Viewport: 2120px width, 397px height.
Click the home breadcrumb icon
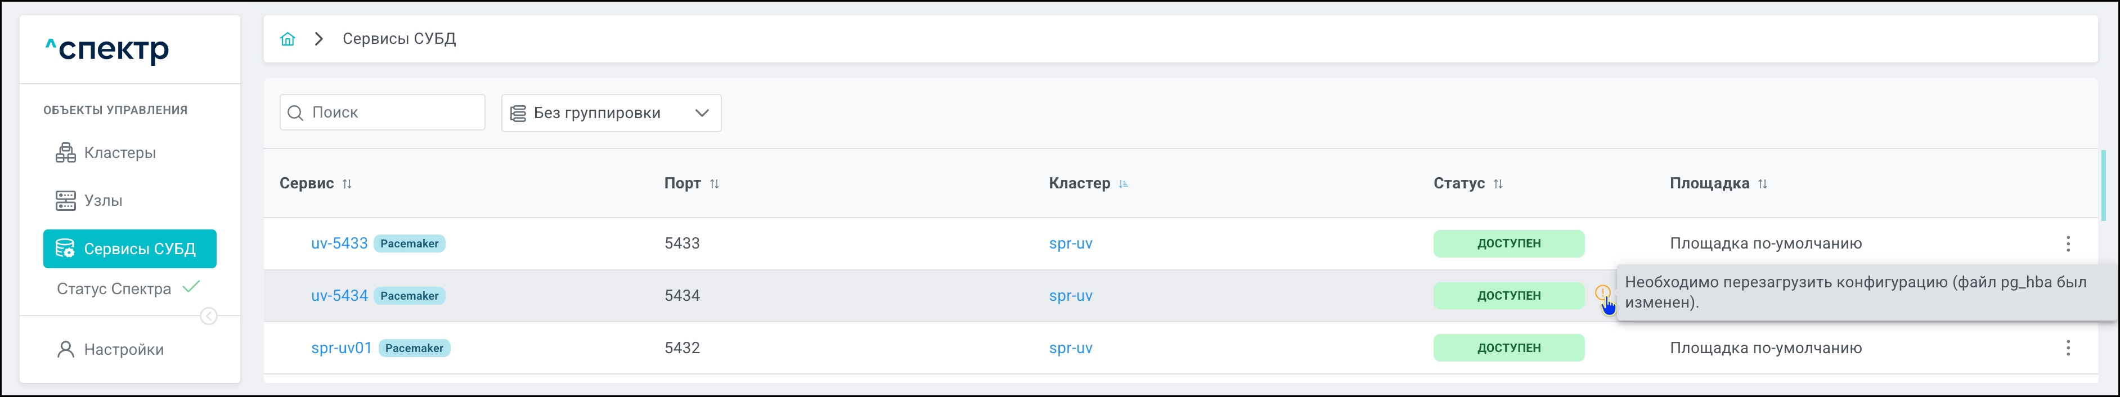pos(287,39)
